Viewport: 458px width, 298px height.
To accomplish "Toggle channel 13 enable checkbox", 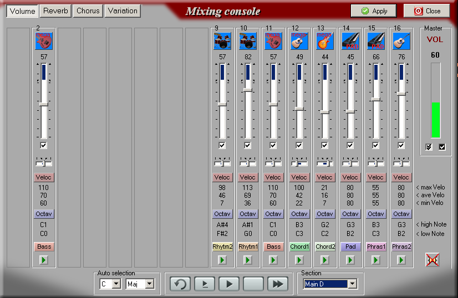I will (324, 145).
